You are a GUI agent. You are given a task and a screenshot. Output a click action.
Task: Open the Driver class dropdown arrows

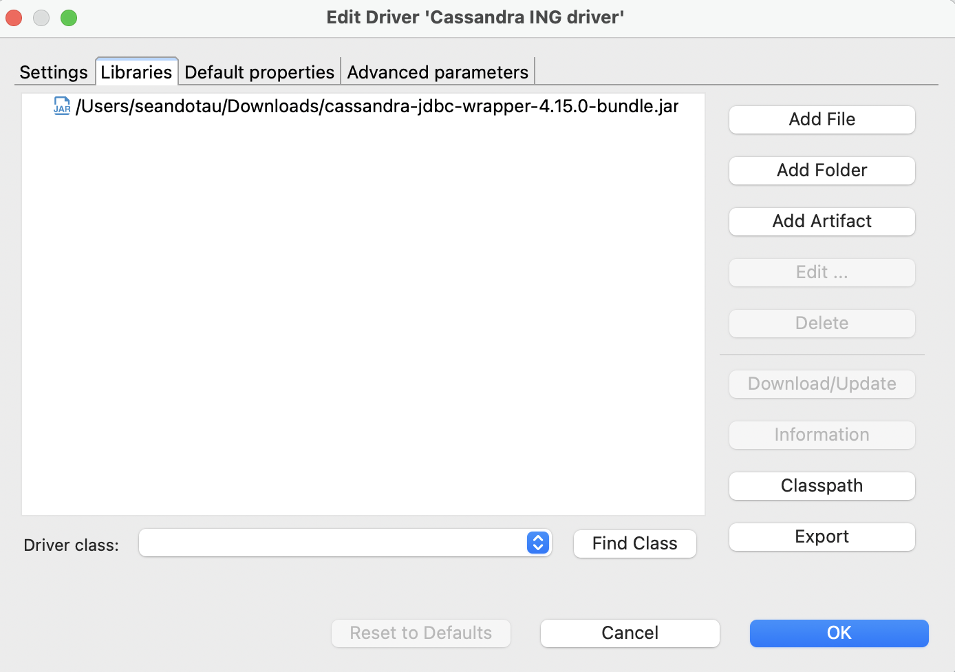click(538, 543)
